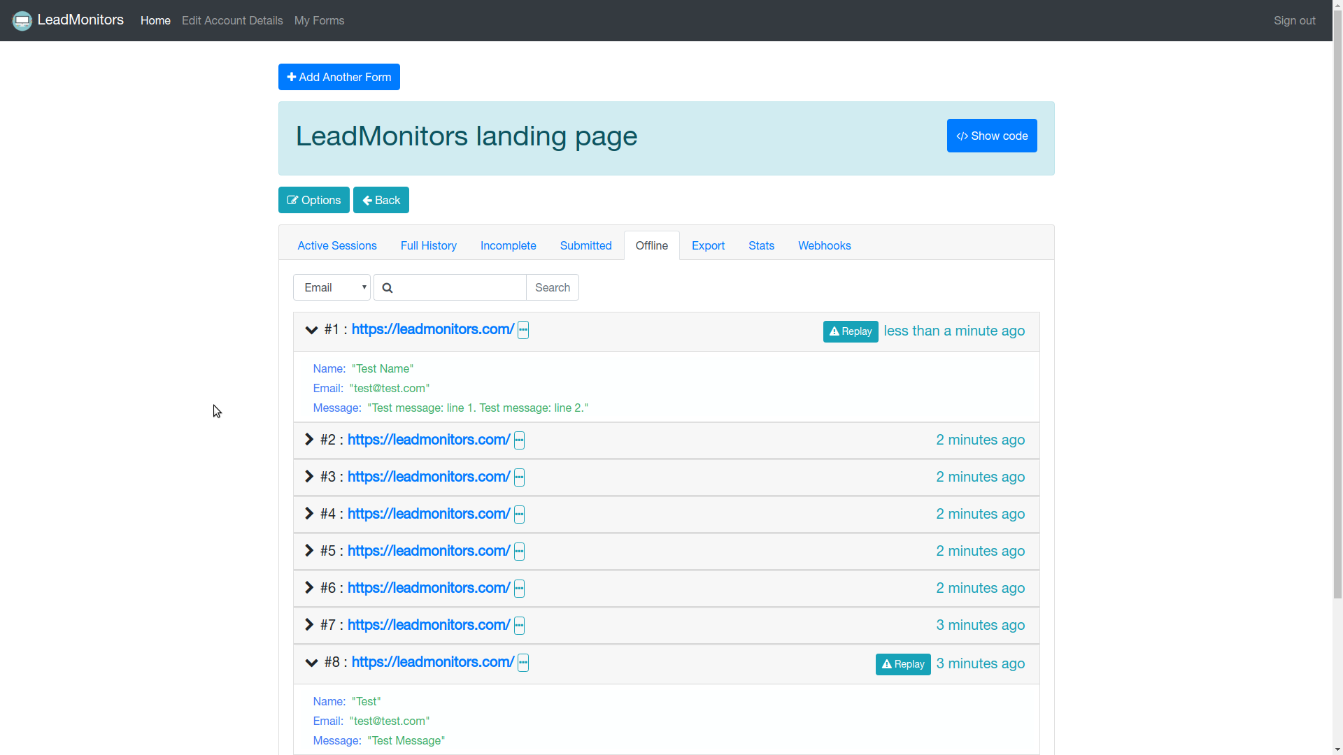Open session #2 leadmonitors.com link
1343x755 pixels.
[x=429, y=440]
